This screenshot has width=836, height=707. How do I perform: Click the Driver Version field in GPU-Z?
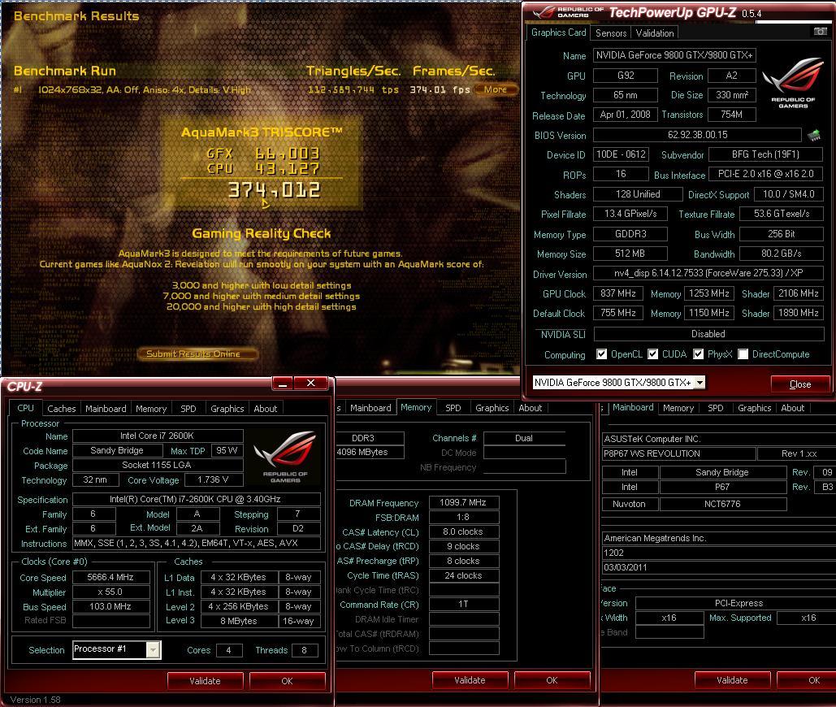pyautogui.click(x=708, y=273)
